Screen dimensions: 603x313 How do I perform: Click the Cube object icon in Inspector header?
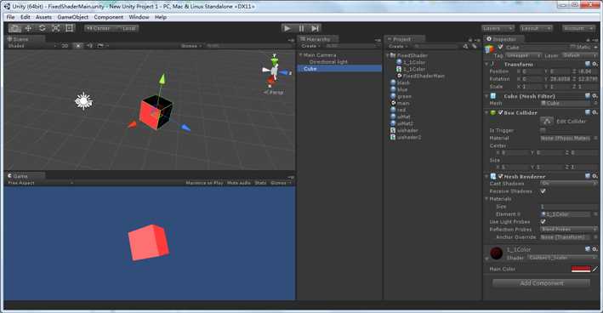(490, 48)
